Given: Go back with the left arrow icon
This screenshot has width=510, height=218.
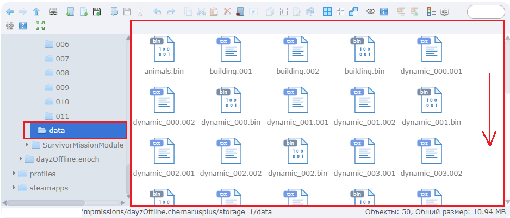Looking at the screenshot, I should pos(10,12).
